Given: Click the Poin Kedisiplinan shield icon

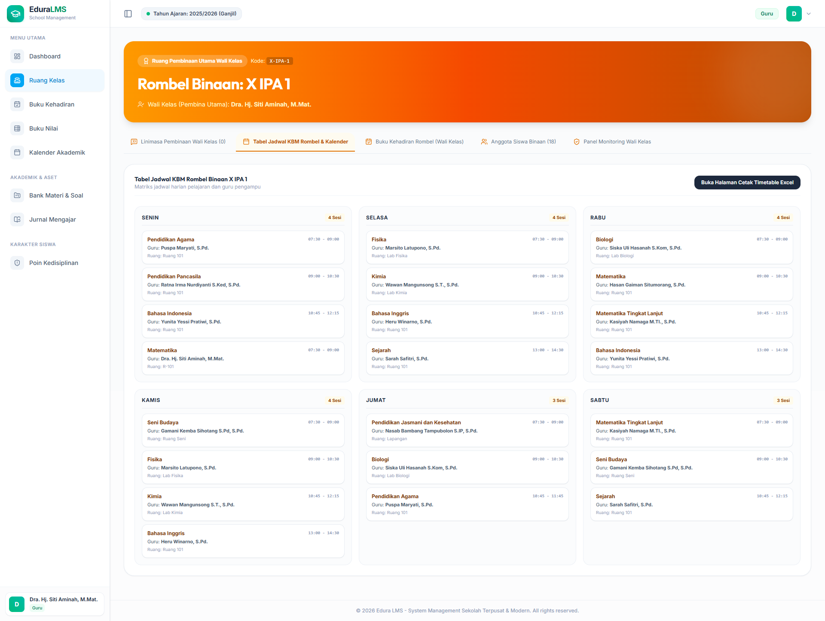Looking at the screenshot, I should [x=17, y=263].
